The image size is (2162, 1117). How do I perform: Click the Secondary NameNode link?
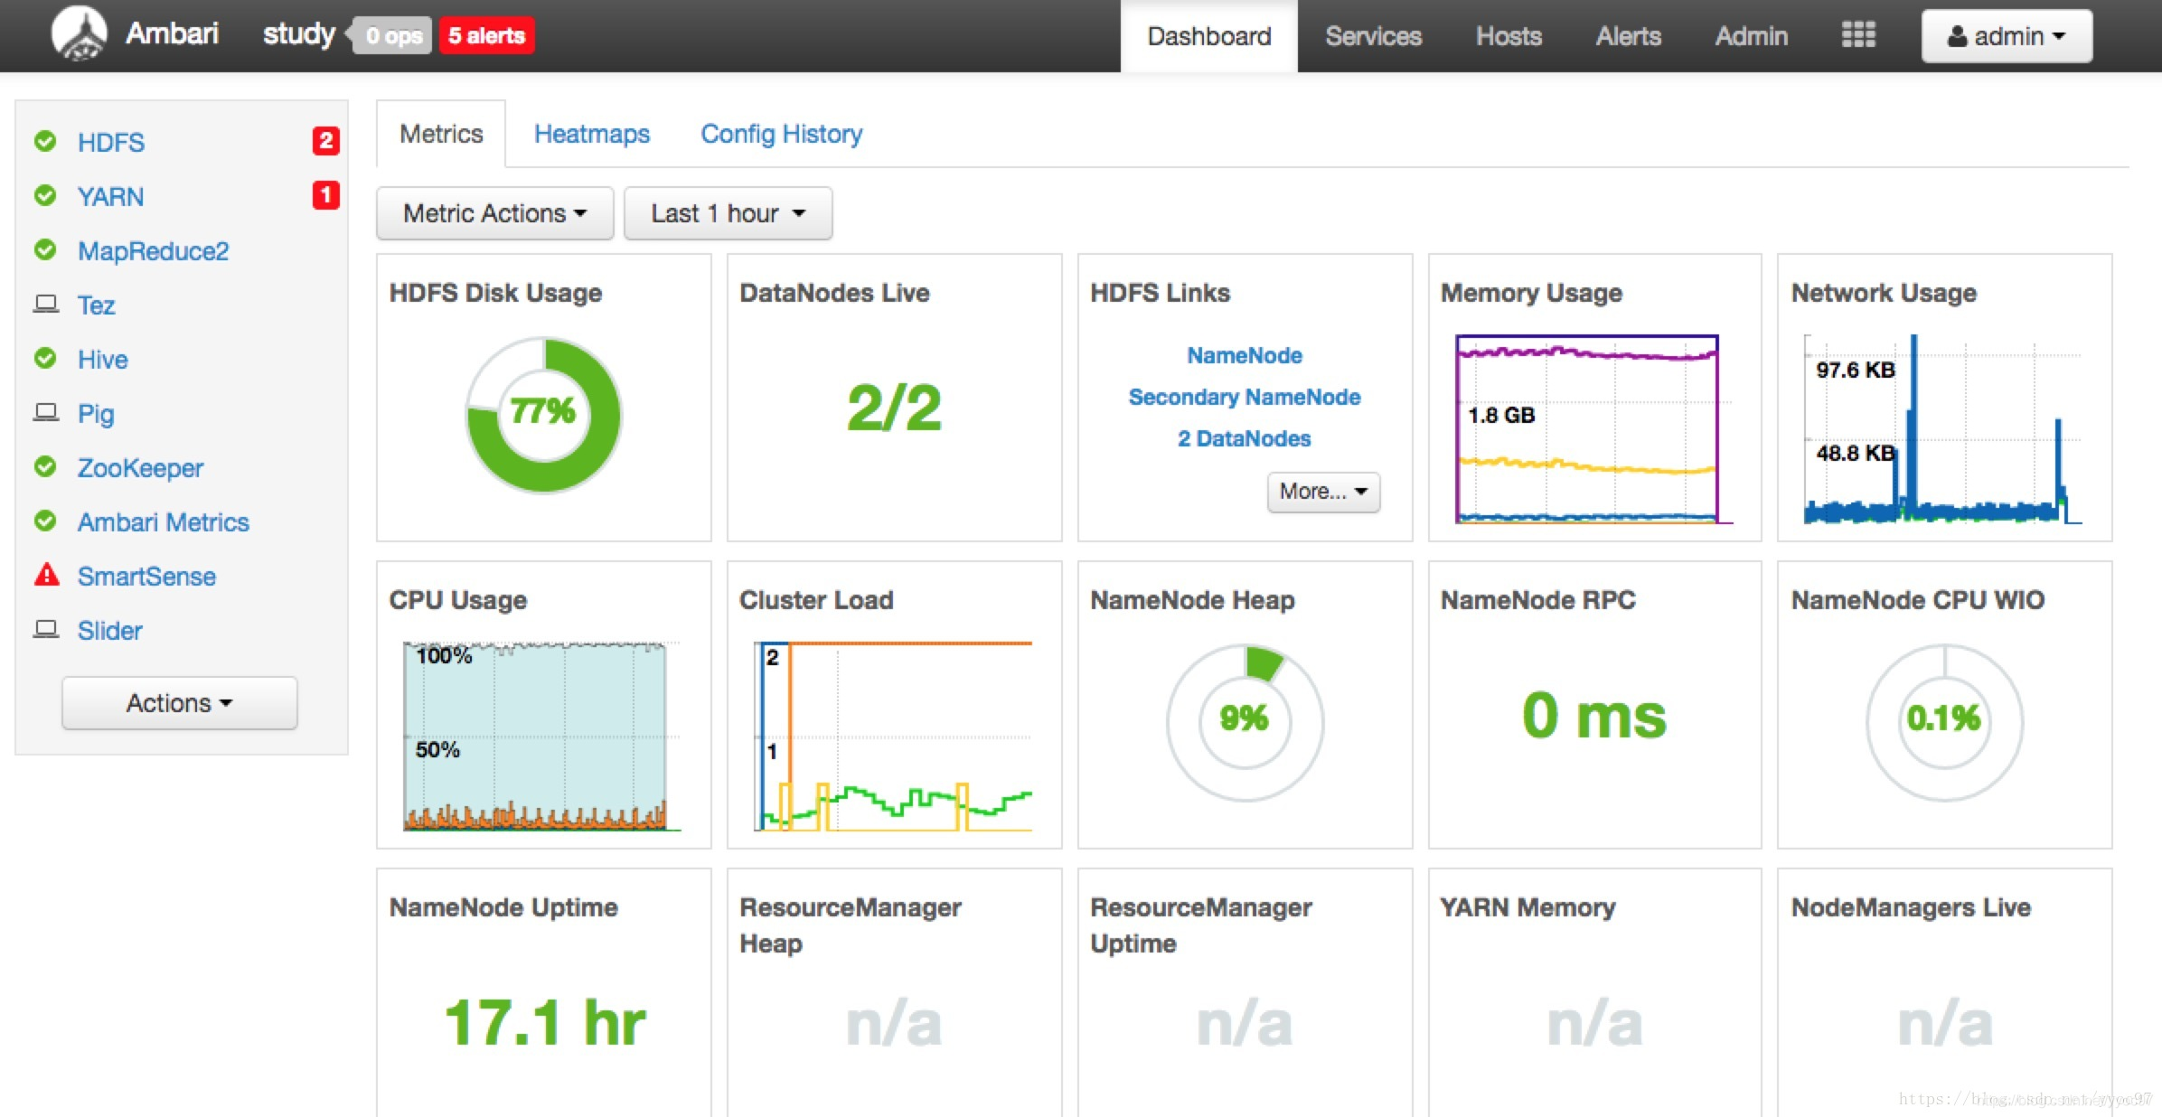coord(1245,397)
